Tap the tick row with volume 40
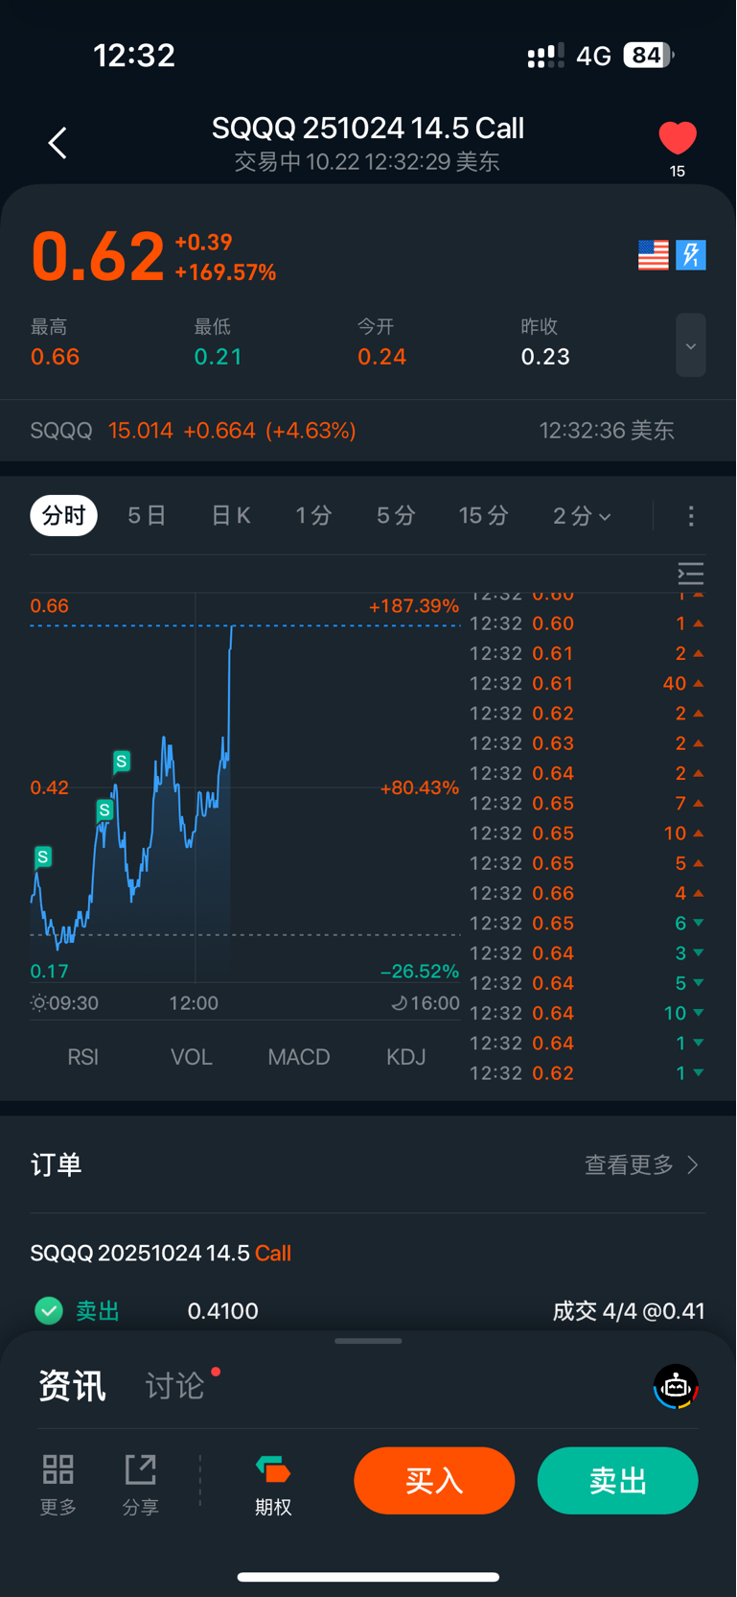The height and width of the screenshot is (1597, 737). coord(587,684)
